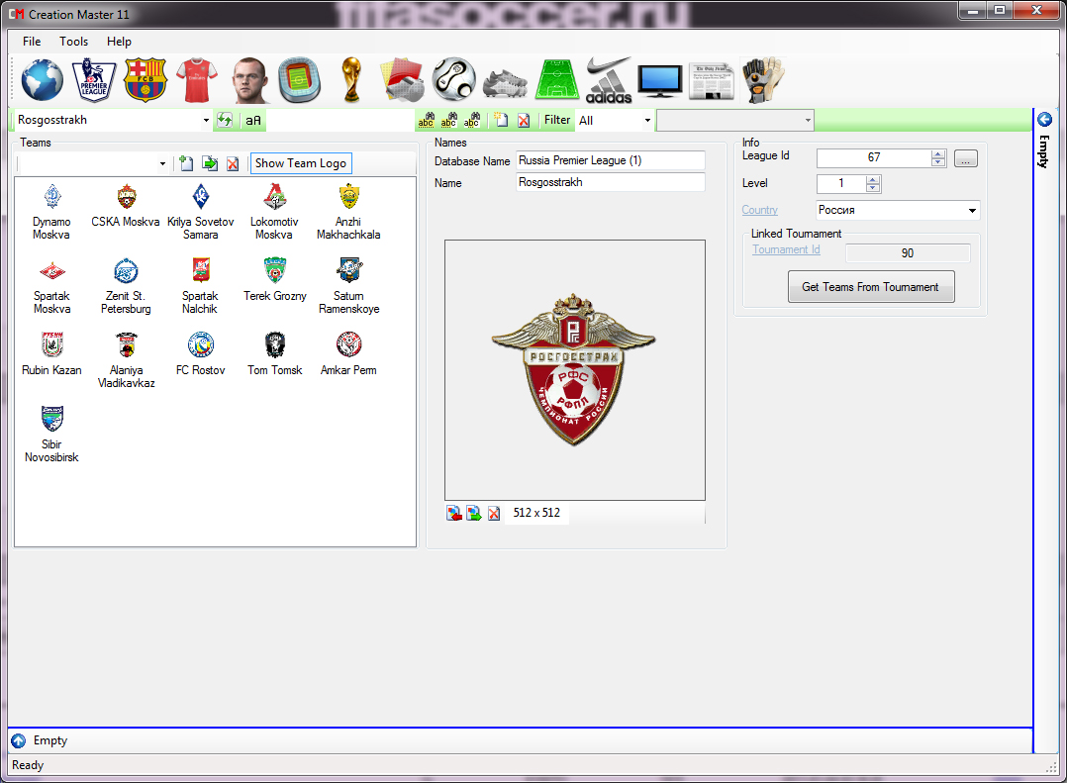Image resolution: width=1067 pixels, height=783 pixels.
Task: Open the Balls editor soccer ball icon
Action: click(x=454, y=80)
